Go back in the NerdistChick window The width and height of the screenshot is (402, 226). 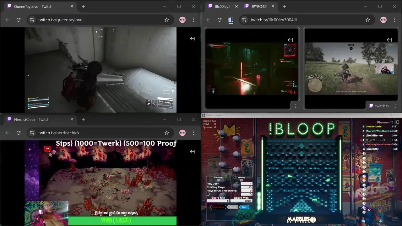[x=7, y=133]
